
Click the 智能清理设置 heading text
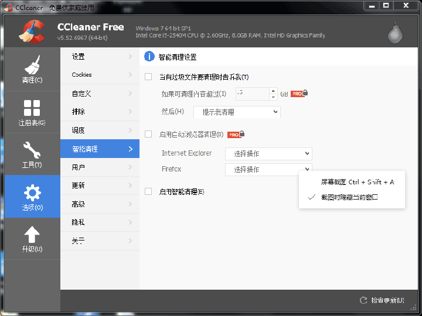[x=178, y=57]
